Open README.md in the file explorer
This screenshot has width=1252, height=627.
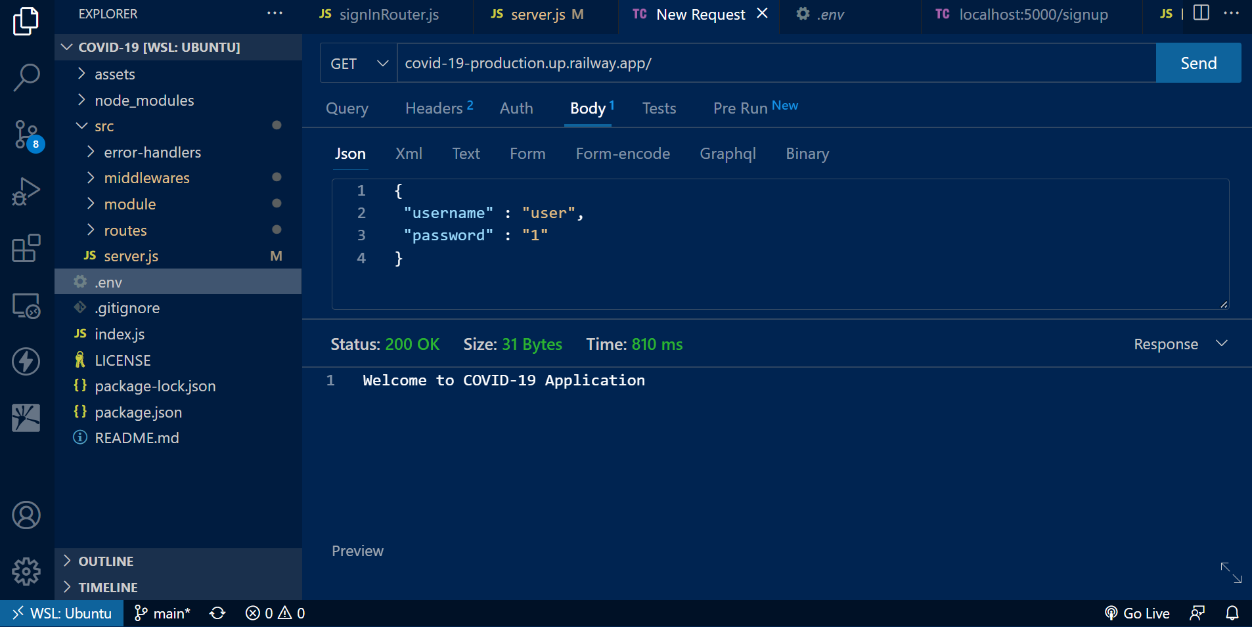tap(178, 438)
